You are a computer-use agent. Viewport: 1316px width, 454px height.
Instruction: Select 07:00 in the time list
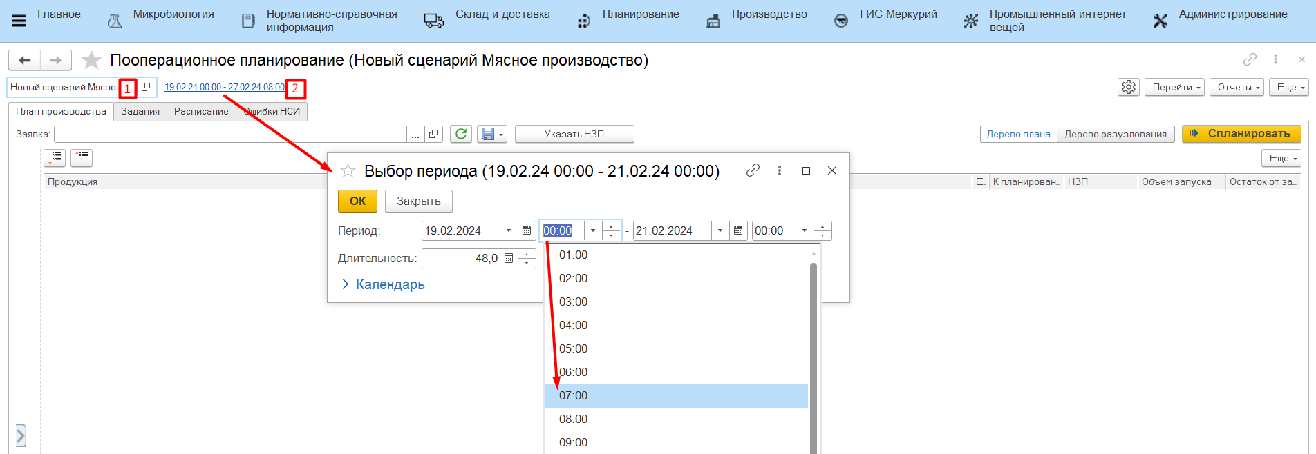click(x=574, y=395)
